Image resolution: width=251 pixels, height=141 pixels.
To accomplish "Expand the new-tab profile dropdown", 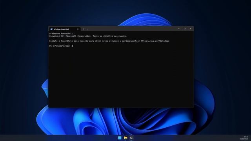I will 87,29.
